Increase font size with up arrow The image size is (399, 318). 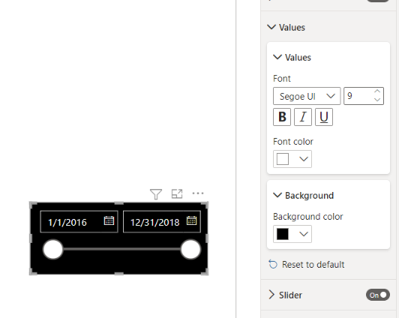377,91
